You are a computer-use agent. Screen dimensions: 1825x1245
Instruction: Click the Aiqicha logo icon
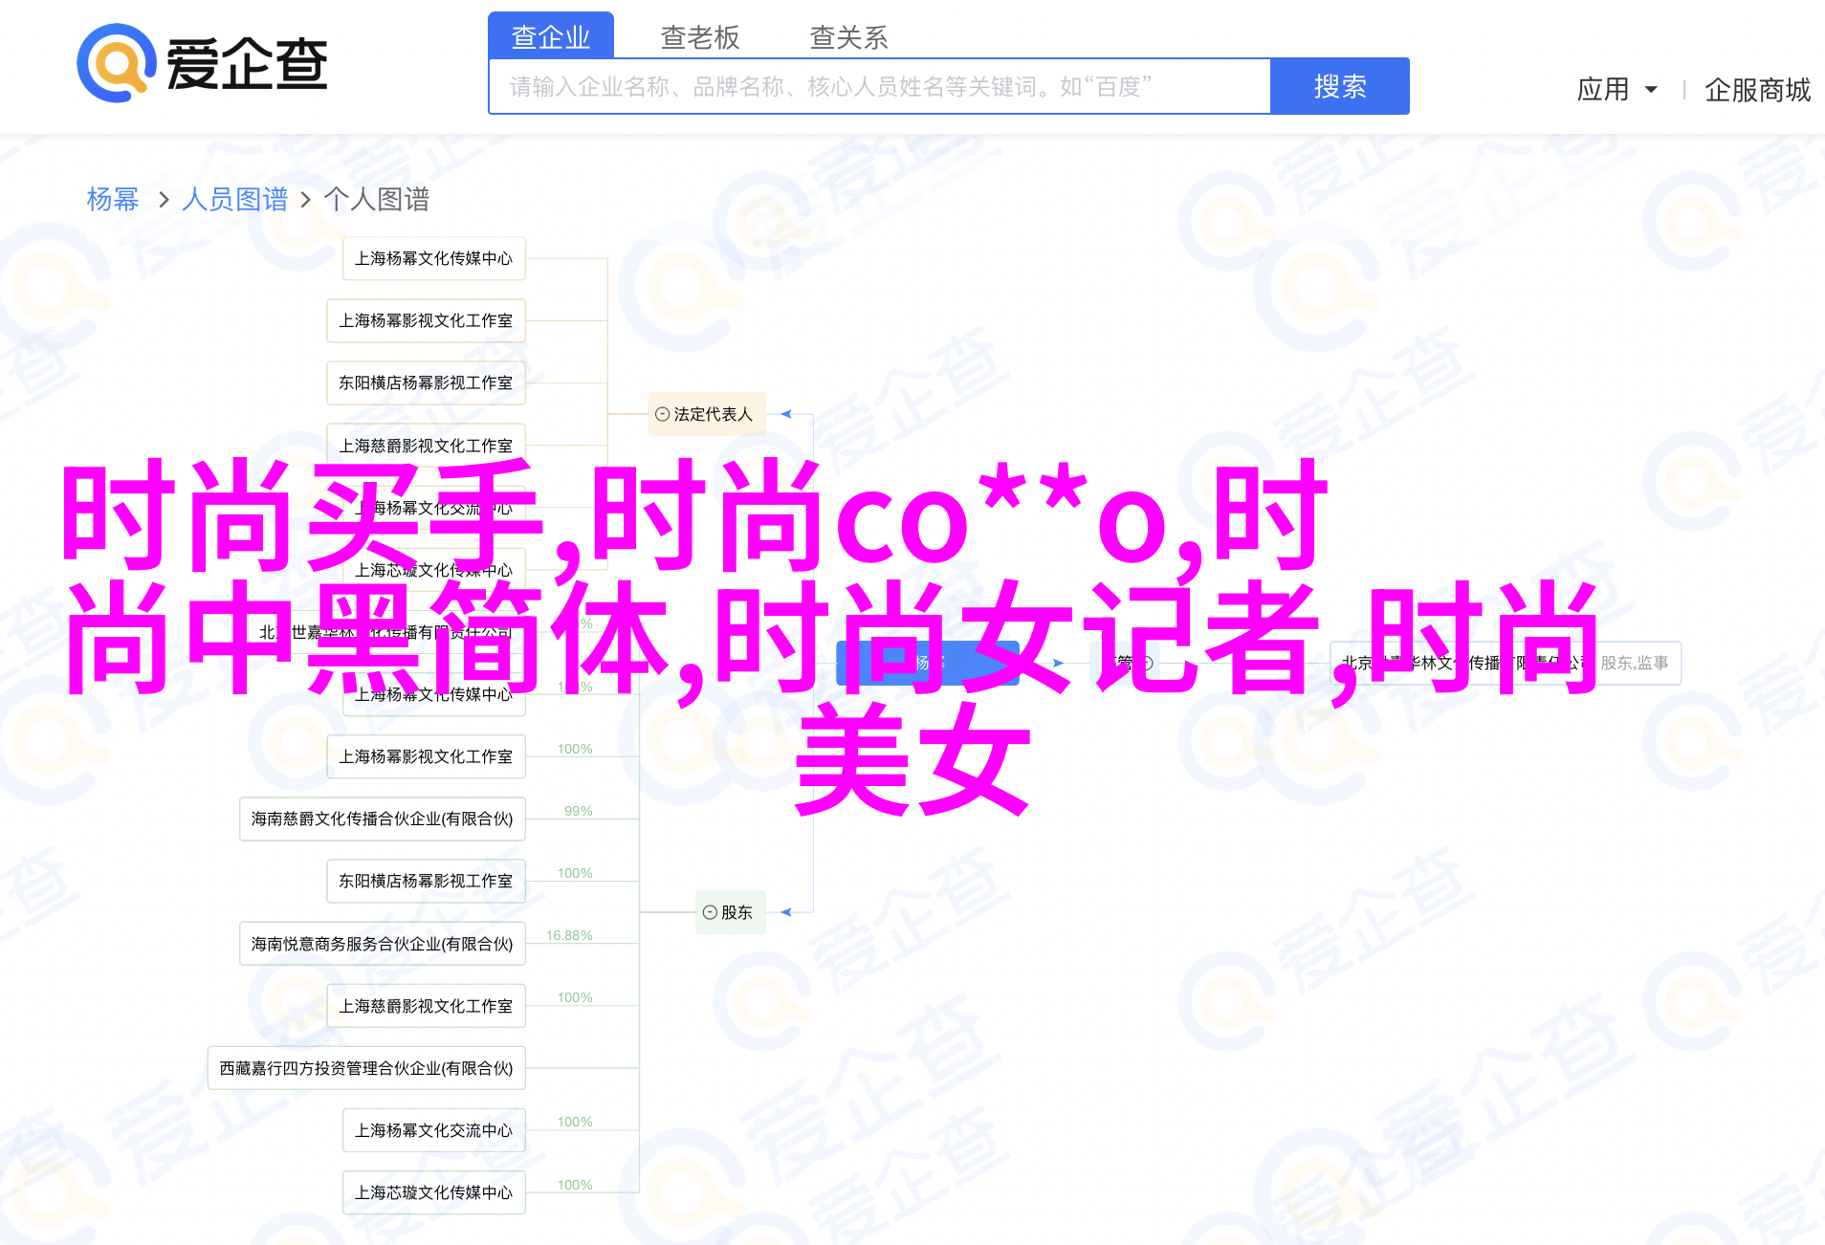117,63
